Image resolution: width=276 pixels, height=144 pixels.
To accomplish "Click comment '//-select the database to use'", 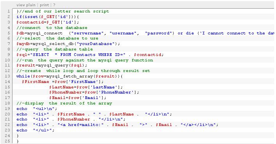I will pyautogui.click(x=57, y=38).
